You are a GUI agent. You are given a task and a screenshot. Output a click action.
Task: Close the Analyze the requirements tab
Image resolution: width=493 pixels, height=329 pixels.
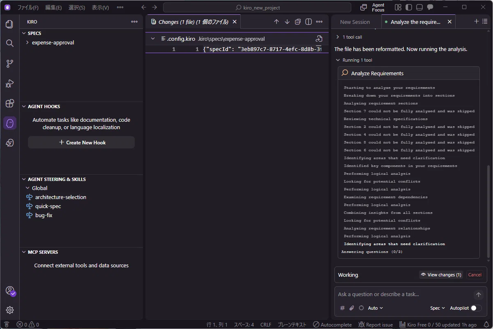tap(449, 22)
